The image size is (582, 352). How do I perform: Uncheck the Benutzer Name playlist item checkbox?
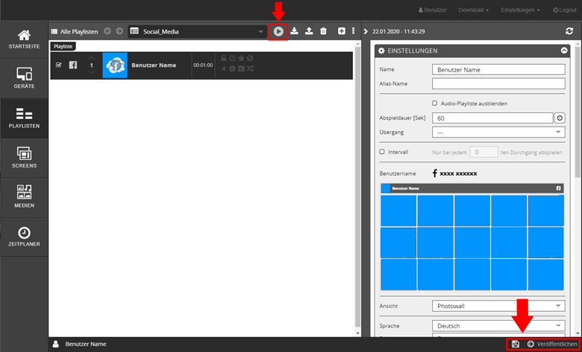pyautogui.click(x=59, y=65)
